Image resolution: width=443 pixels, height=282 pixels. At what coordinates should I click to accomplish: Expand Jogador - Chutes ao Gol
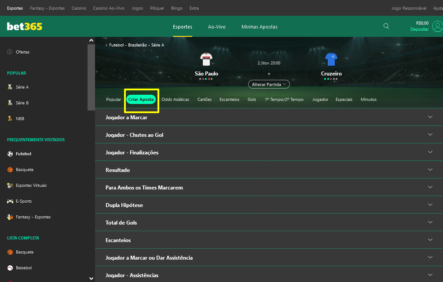(x=269, y=135)
